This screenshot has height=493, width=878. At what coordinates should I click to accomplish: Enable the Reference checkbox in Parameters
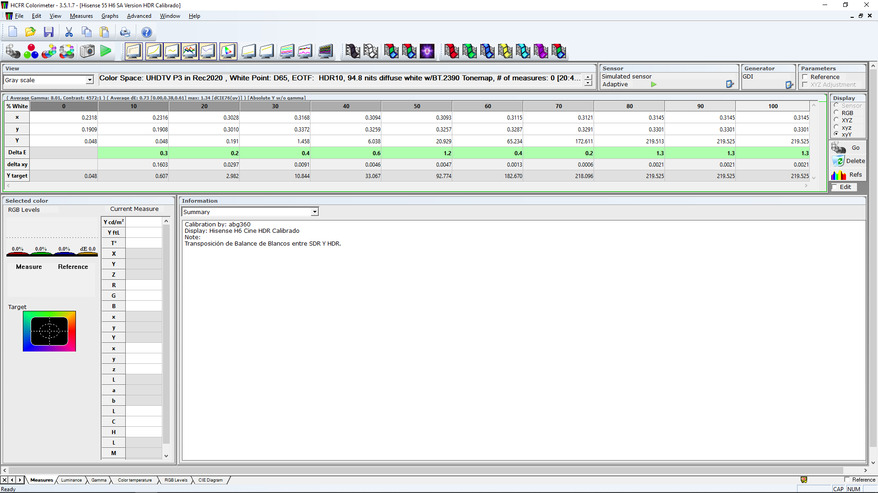pos(805,77)
